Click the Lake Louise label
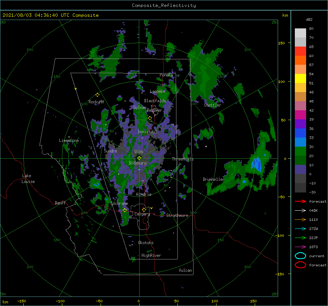The height and width of the screenshot is (306, 328). [28, 179]
